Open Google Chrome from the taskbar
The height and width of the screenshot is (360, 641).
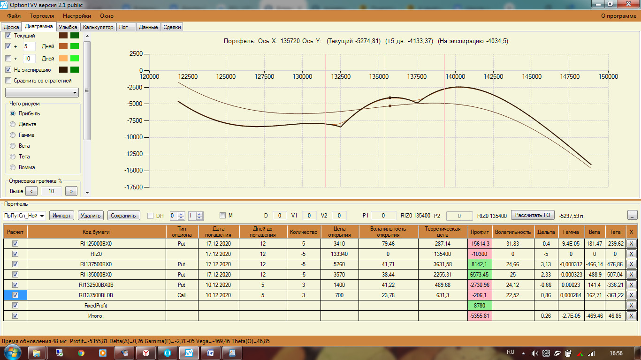81,352
